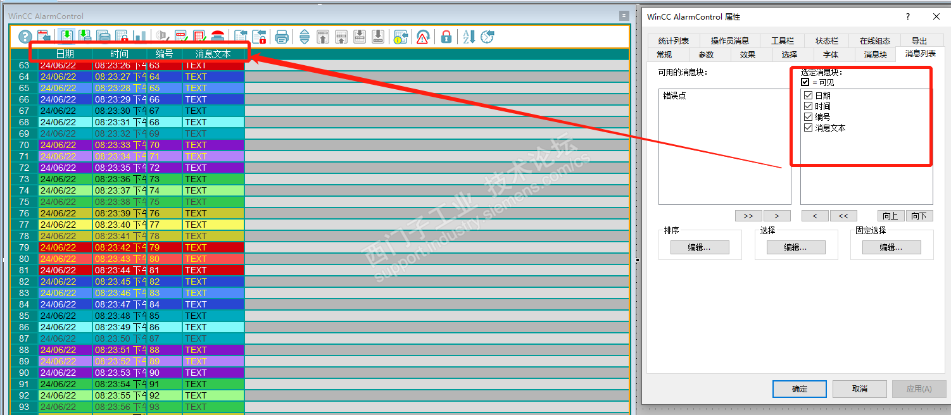Image resolution: width=951 pixels, height=415 pixels.
Task: Open the A-Z sort dialog icon
Action: (x=469, y=37)
